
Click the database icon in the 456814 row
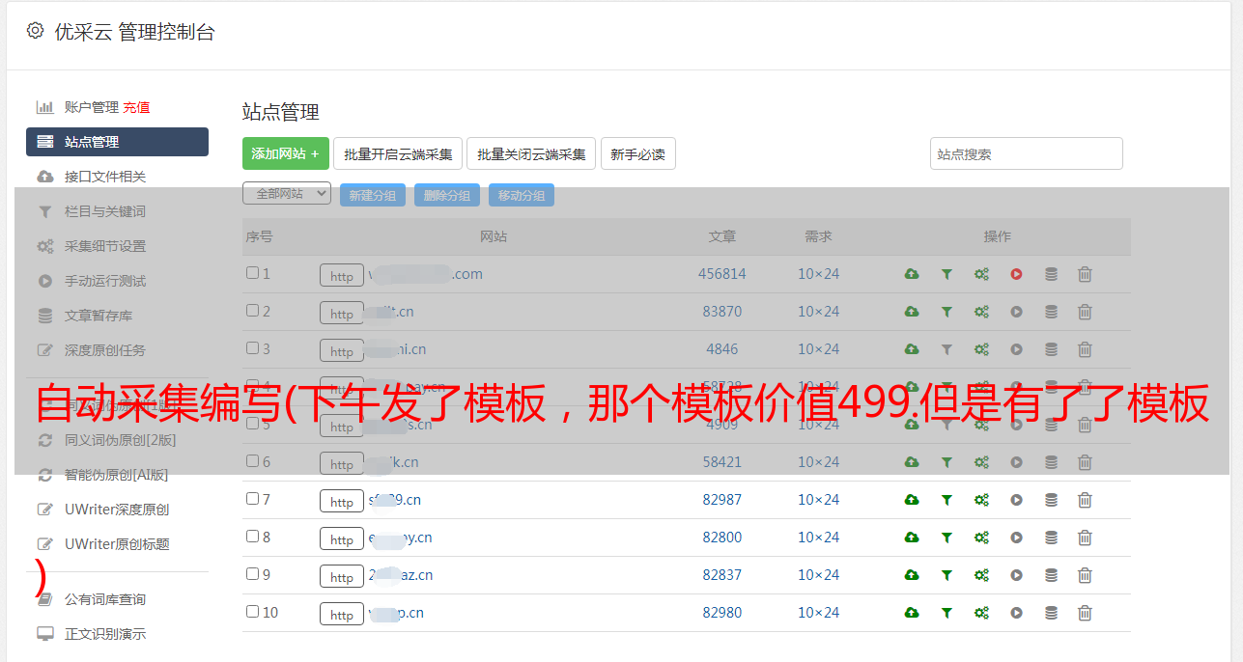(1051, 274)
